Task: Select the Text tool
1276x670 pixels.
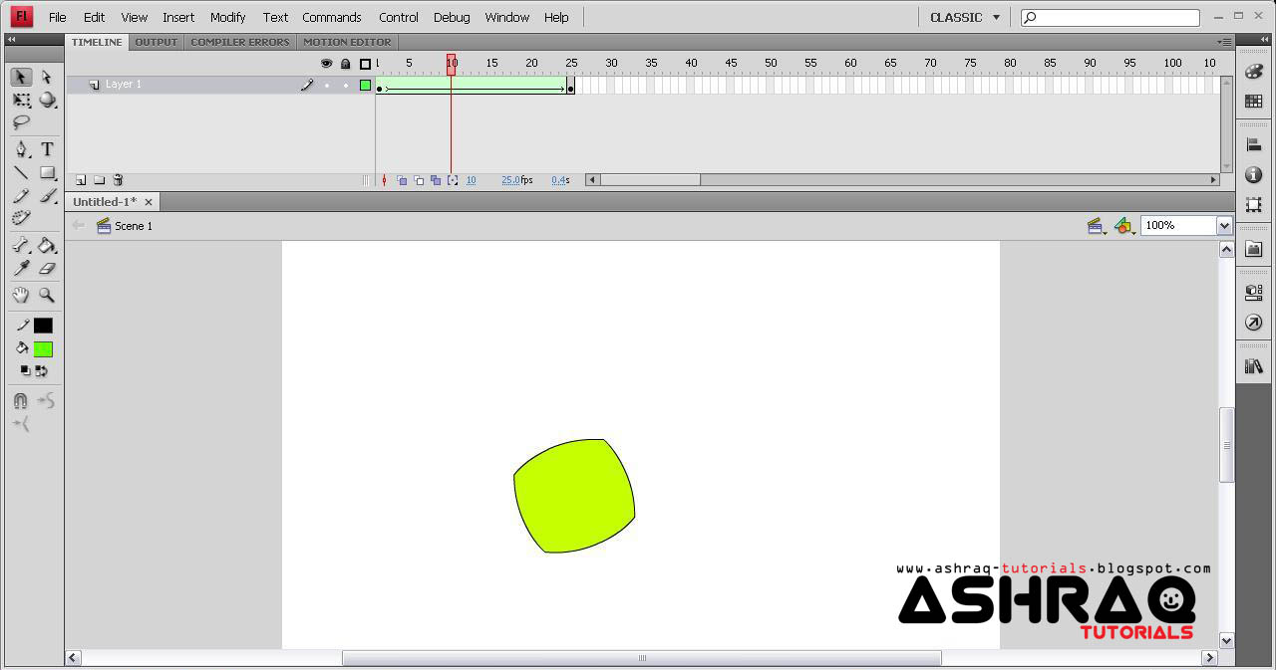Action: (x=46, y=149)
